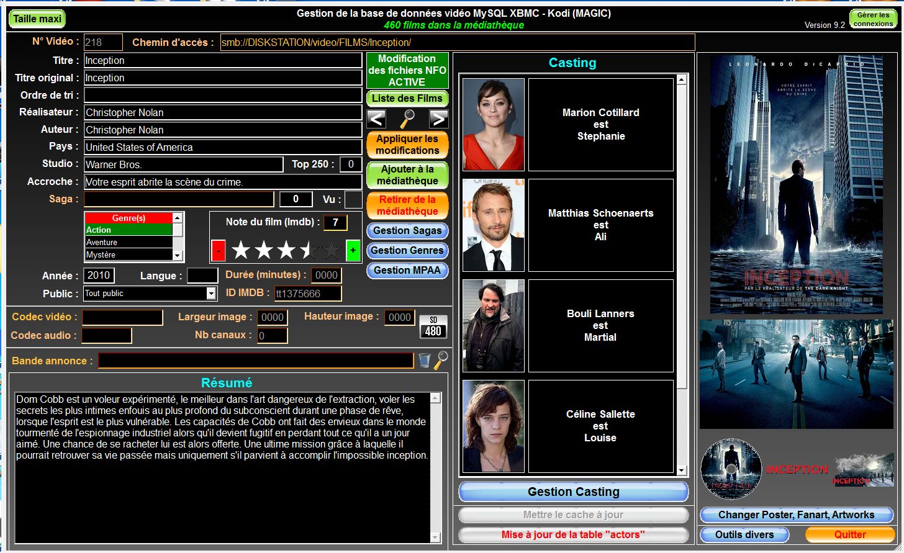Click the Saga input field

[x=179, y=199]
